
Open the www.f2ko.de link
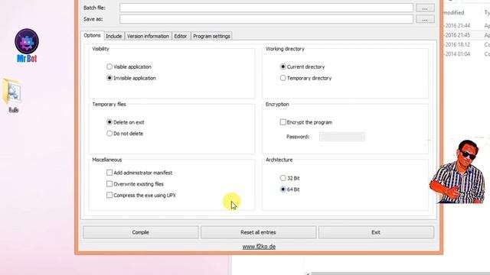[x=259, y=247]
